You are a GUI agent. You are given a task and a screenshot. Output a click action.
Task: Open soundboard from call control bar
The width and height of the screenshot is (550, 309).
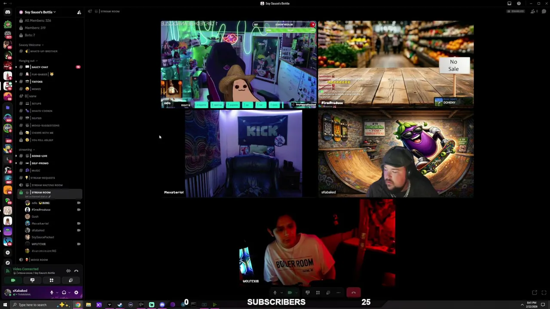pos(328,293)
